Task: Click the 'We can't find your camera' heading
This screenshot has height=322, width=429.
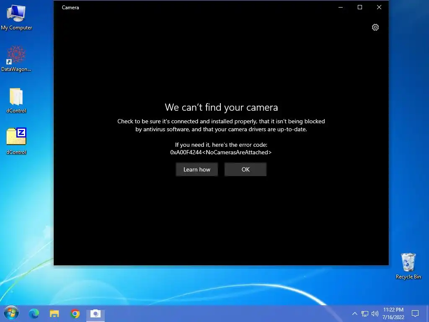Action: [x=221, y=107]
